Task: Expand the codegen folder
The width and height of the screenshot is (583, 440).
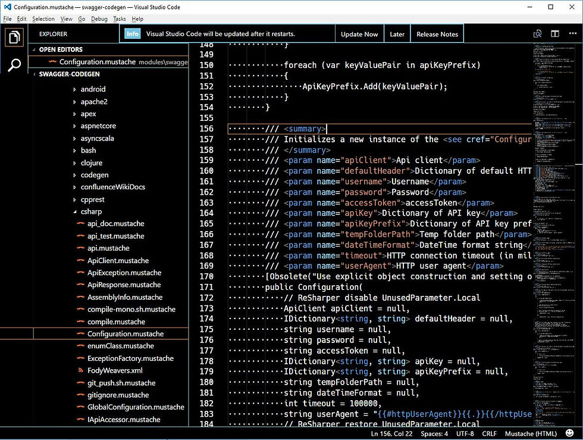Action: click(74, 175)
